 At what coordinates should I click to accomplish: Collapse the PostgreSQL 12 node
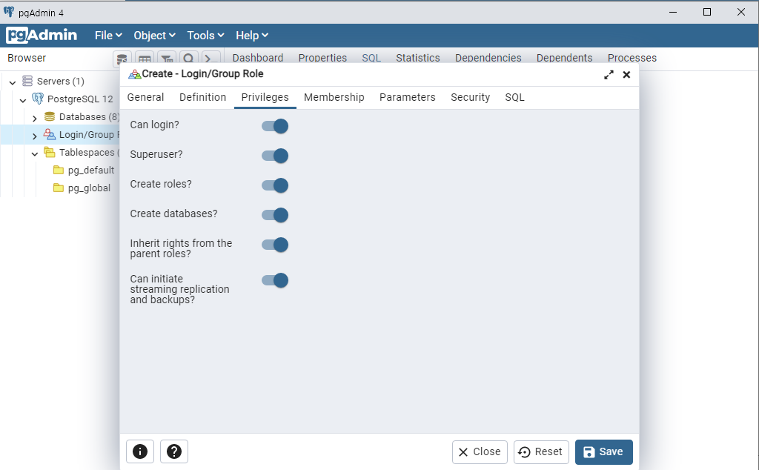[x=23, y=100]
